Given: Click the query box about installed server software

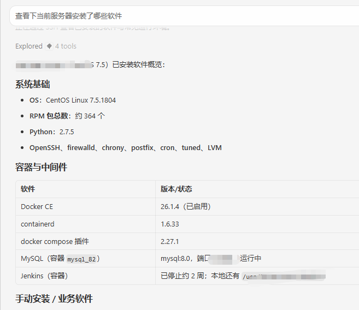Looking at the screenshot, I should pos(184,16).
